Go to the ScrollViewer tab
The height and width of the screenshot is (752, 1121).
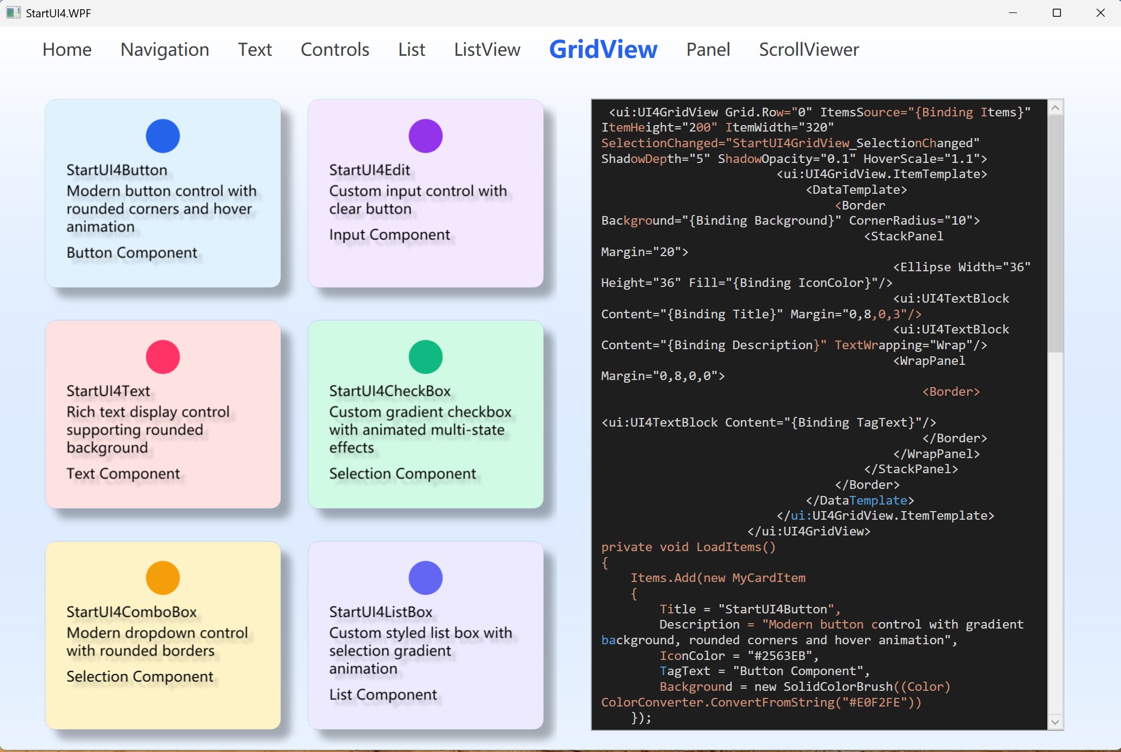tap(809, 49)
